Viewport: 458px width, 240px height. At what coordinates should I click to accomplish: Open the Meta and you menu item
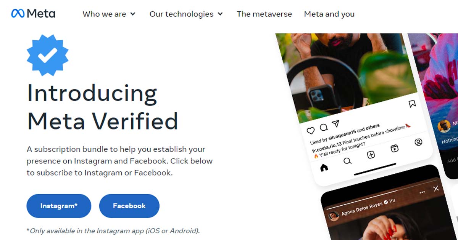pyautogui.click(x=329, y=14)
